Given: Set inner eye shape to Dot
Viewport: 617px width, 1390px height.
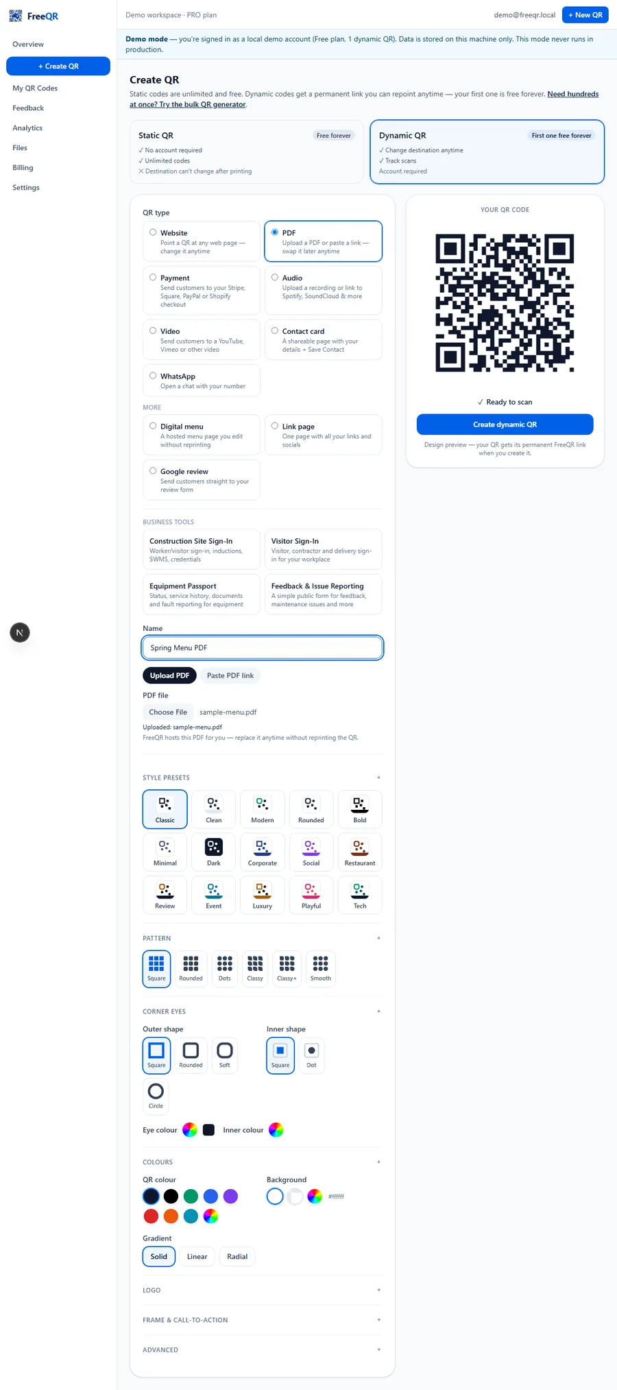Looking at the screenshot, I should pyautogui.click(x=311, y=1055).
